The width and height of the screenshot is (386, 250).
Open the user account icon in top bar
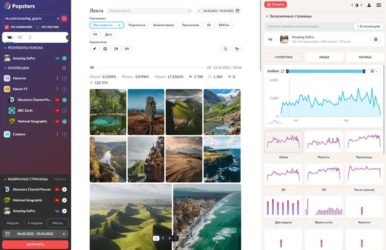(369, 5)
